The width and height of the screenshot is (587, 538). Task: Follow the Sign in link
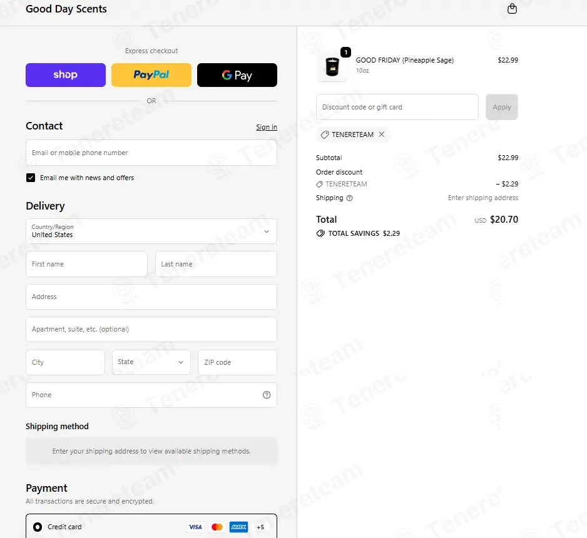point(267,127)
